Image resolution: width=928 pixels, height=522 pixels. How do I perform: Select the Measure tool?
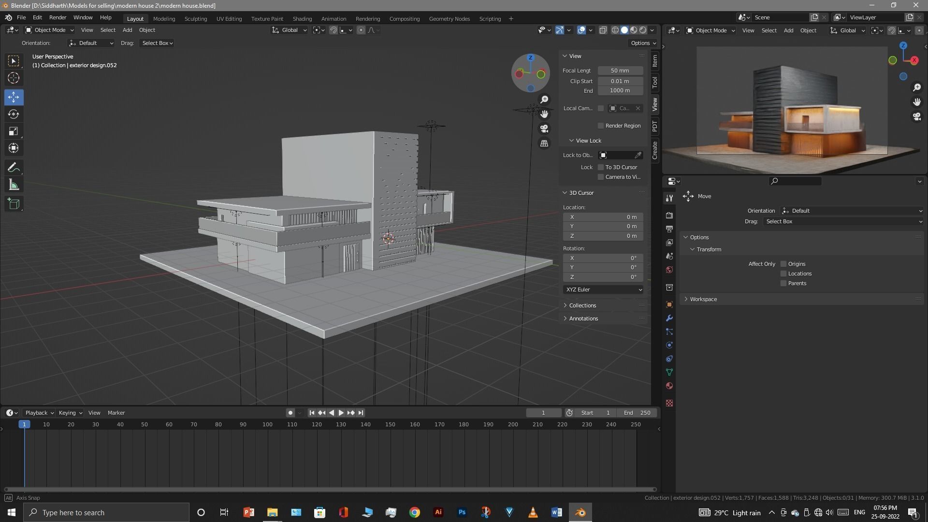click(14, 185)
